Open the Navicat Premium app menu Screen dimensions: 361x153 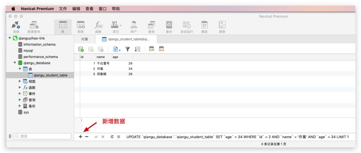pos(37,9)
